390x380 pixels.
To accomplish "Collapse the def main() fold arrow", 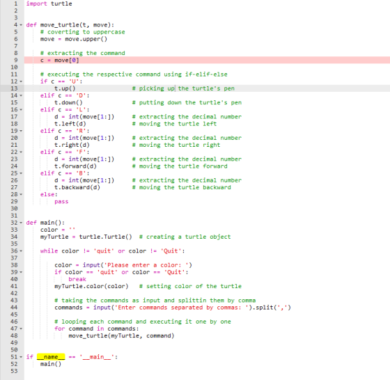I will pyautogui.click(x=21, y=223).
